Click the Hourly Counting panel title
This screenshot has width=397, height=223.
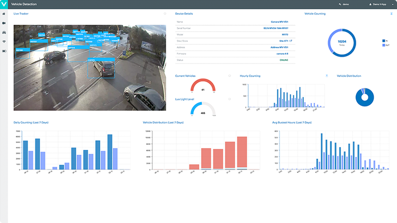point(250,76)
